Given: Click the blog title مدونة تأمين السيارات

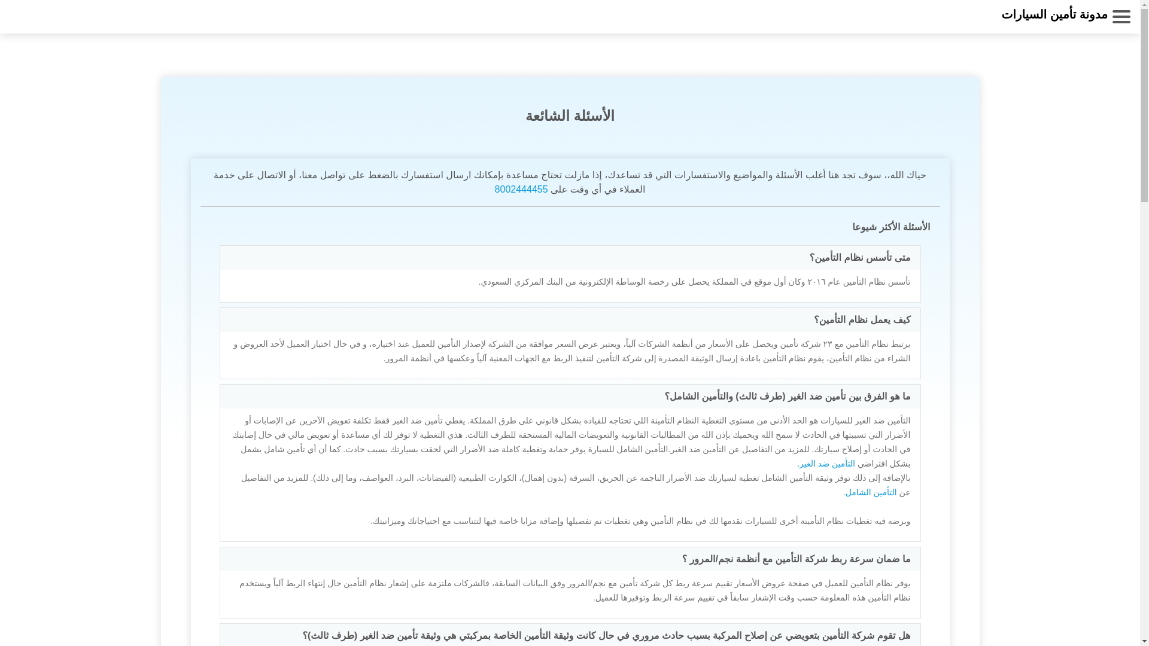Looking at the screenshot, I should [1054, 15].
